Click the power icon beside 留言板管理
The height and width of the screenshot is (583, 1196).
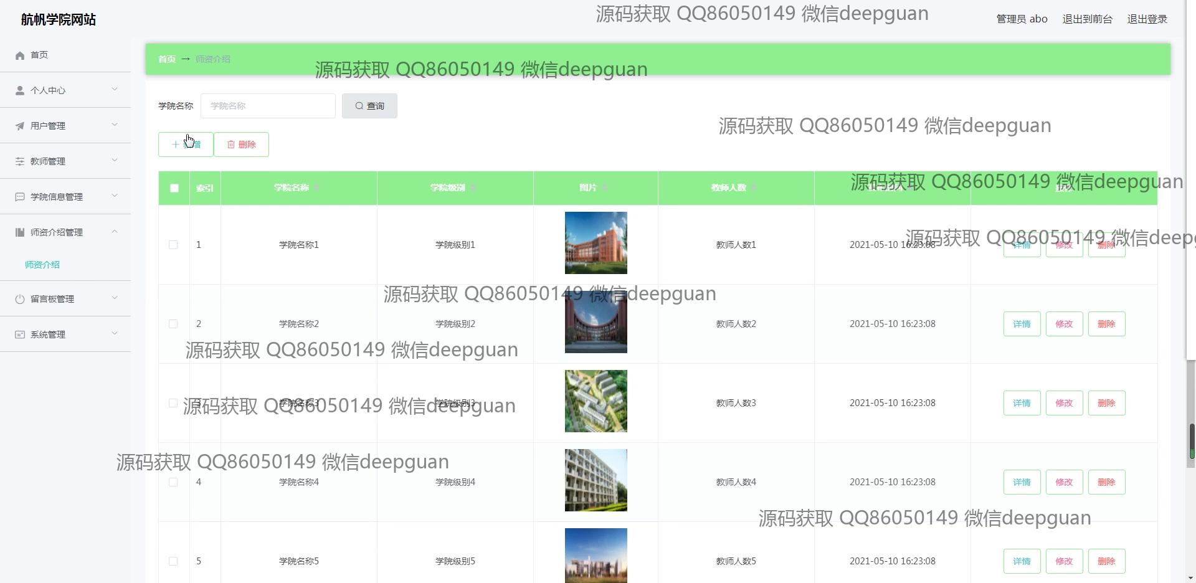tap(20, 300)
